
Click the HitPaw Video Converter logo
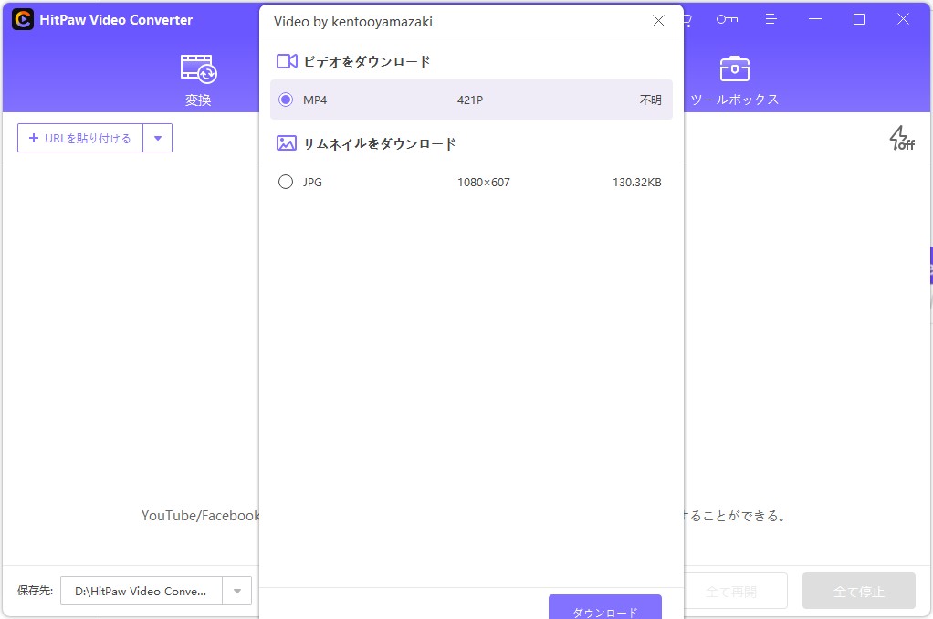point(23,20)
